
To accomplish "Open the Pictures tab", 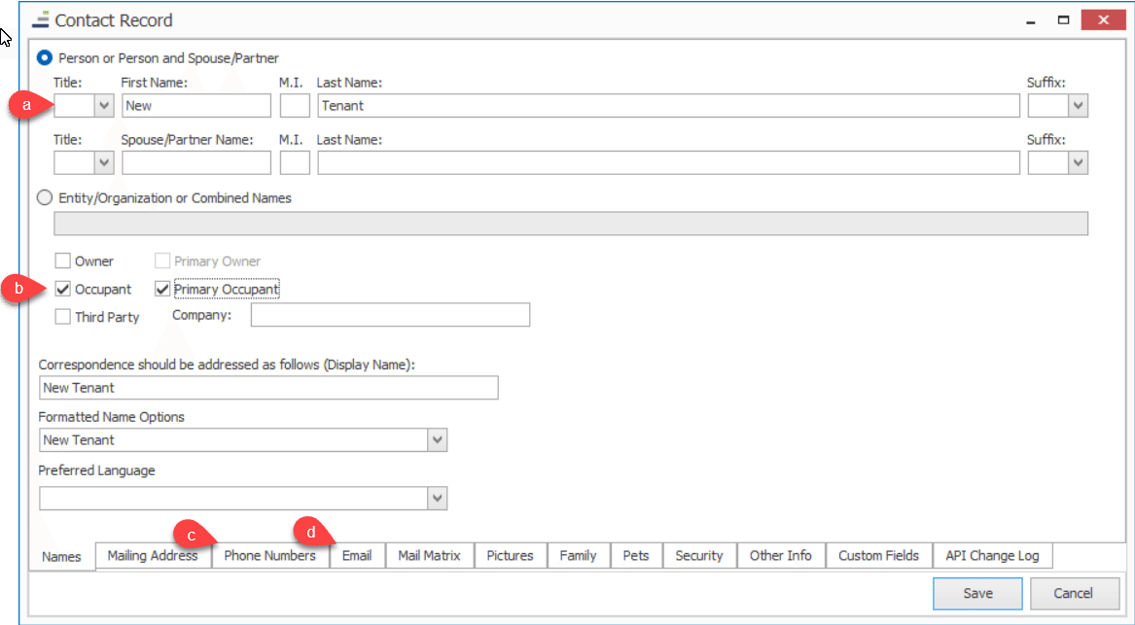I will 511,556.
